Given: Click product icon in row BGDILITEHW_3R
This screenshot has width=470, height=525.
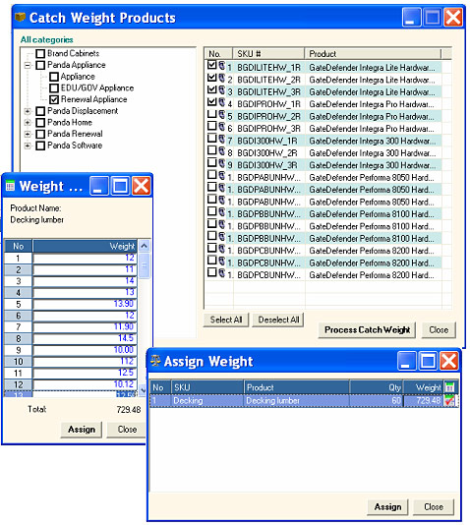Looking at the screenshot, I should (x=221, y=90).
